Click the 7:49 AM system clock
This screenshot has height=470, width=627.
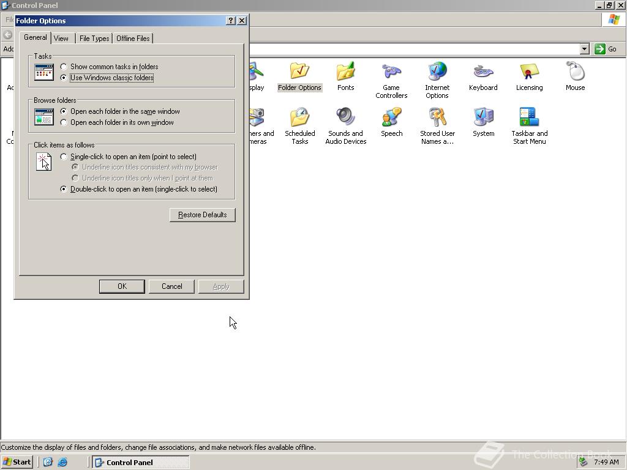coord(606,462)
